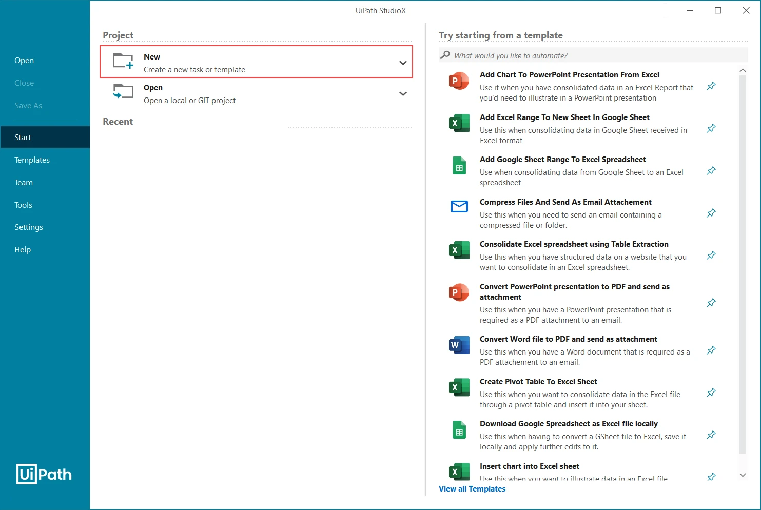Select Open in the left sidebar
The width and height of the screenshot is (761, 510).
(x=24, y=61)
